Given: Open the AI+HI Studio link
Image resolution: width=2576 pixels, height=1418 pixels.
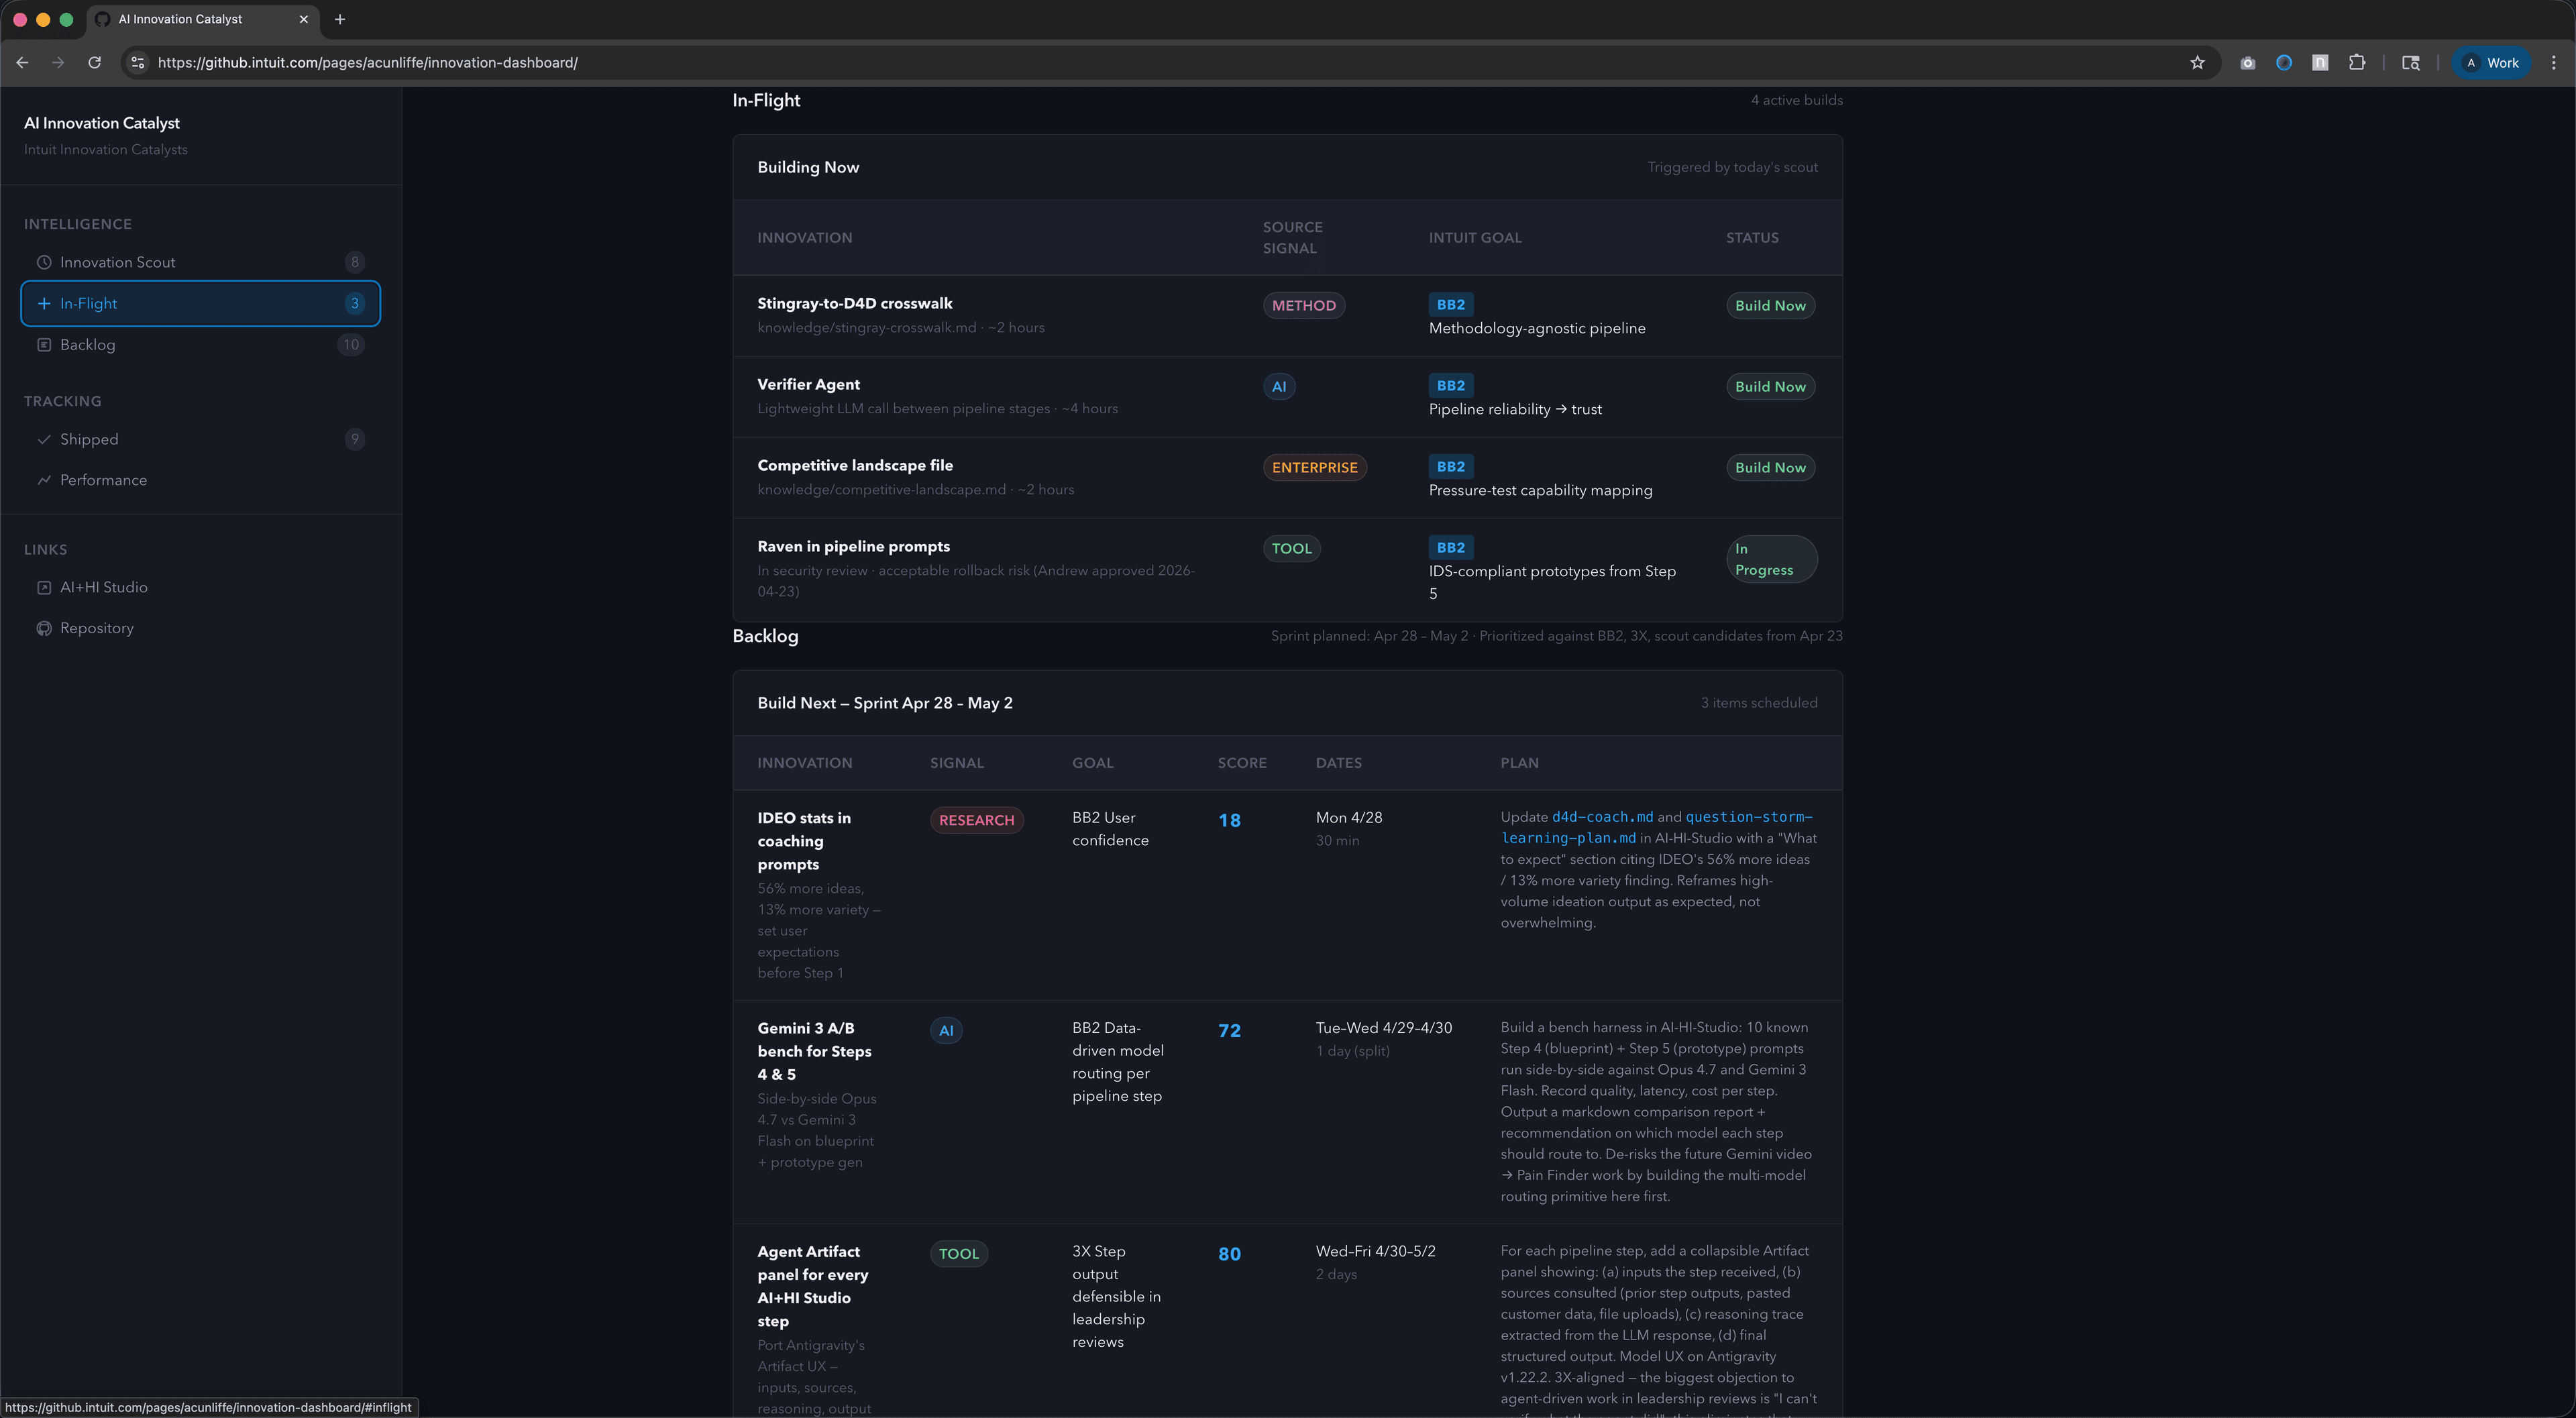Looking at the screenshot, I should click(x=200, y=587).
